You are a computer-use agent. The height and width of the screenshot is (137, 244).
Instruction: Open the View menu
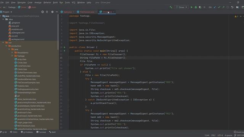pyautogui.click(x=13, y=3)
